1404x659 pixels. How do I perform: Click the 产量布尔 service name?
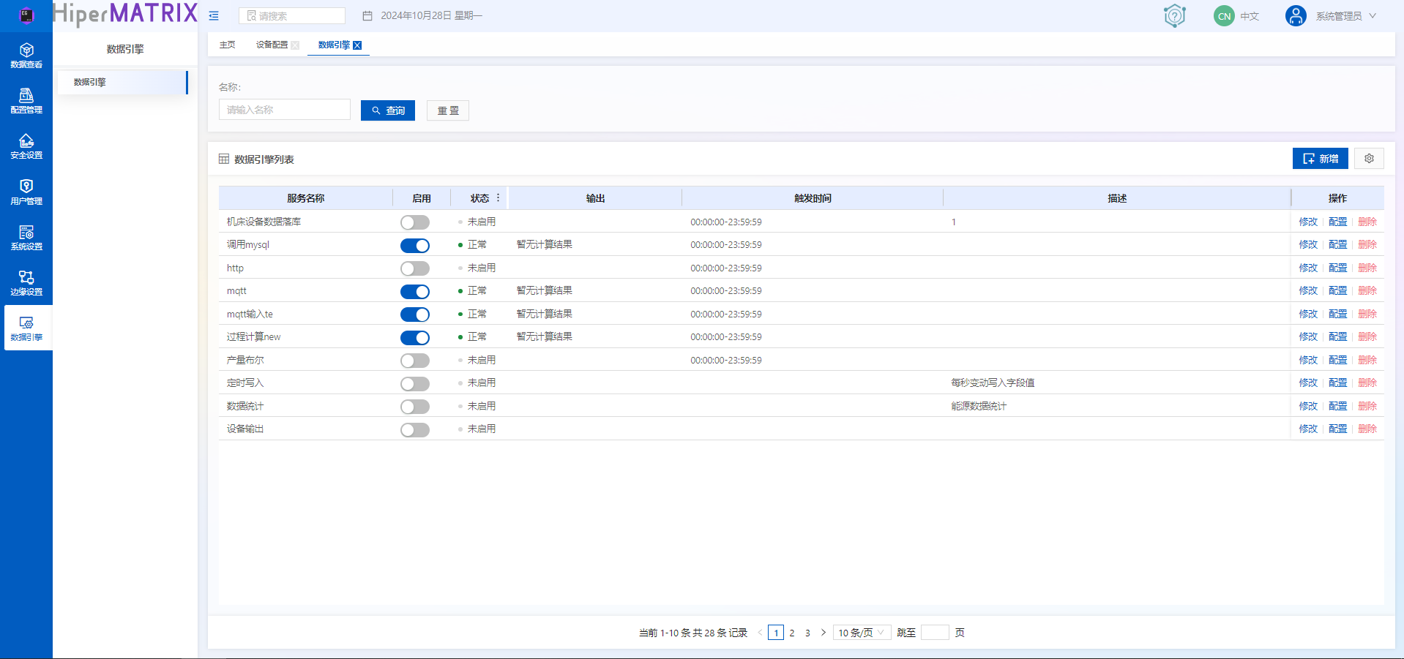click(x=245, y=360)
